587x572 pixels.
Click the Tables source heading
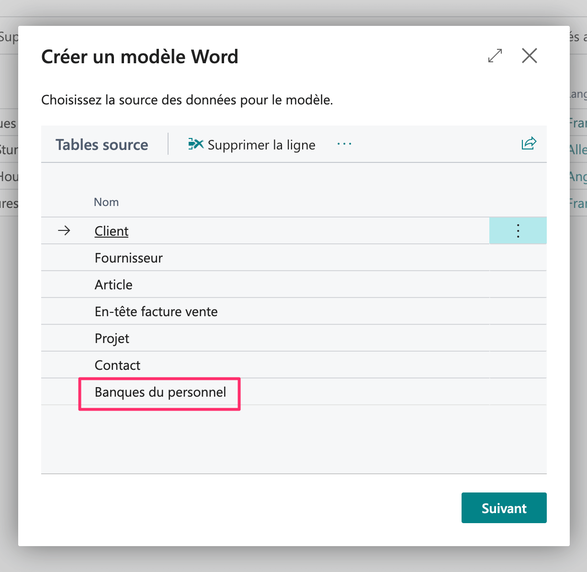pos(102,145)
